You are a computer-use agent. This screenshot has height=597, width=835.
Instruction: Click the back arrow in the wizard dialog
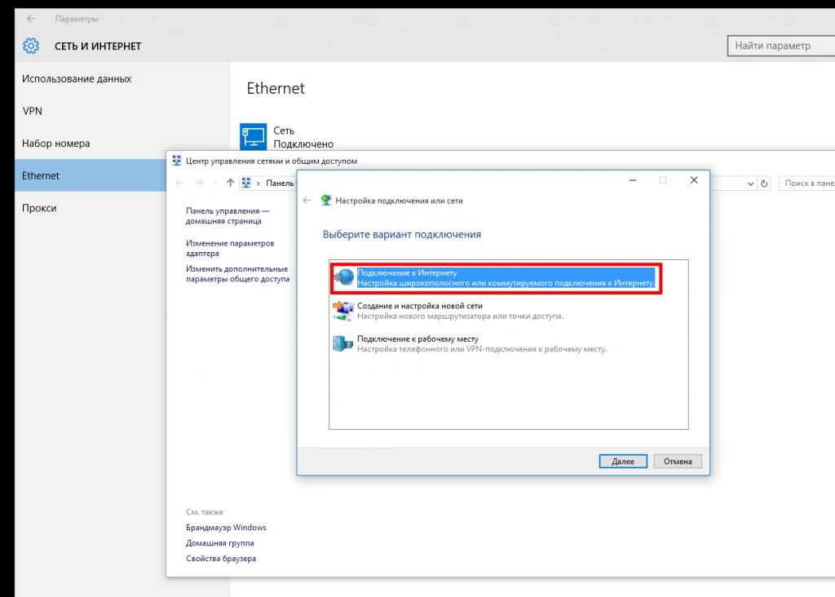click(x=307, y=201)
